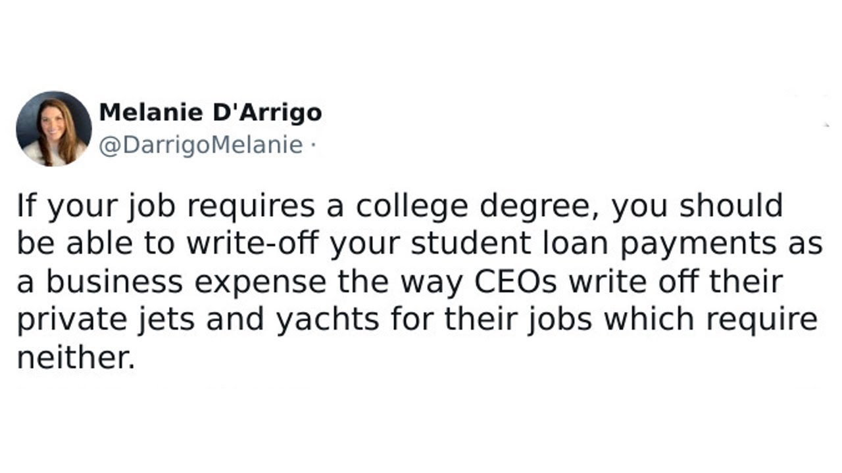Click the dot separator after the handle

(312, 145)
